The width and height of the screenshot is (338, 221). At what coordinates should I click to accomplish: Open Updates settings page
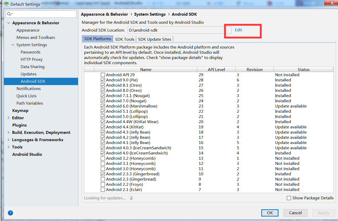[28, 74]
